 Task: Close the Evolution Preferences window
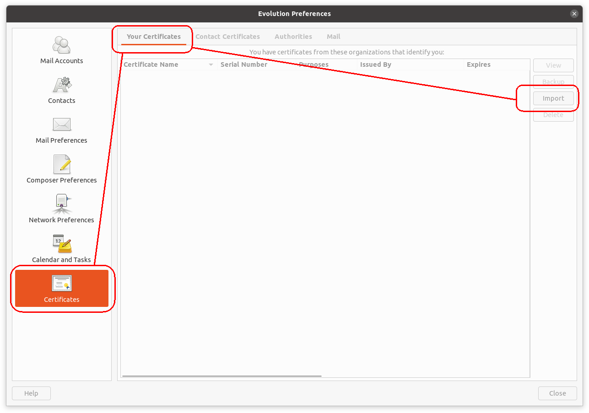[x=574, y=14]
